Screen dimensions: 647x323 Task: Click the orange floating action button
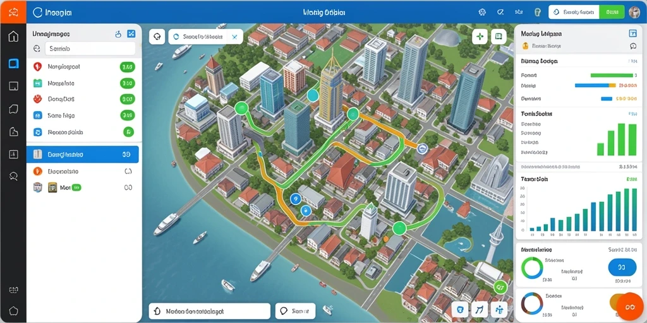(630, 307)
